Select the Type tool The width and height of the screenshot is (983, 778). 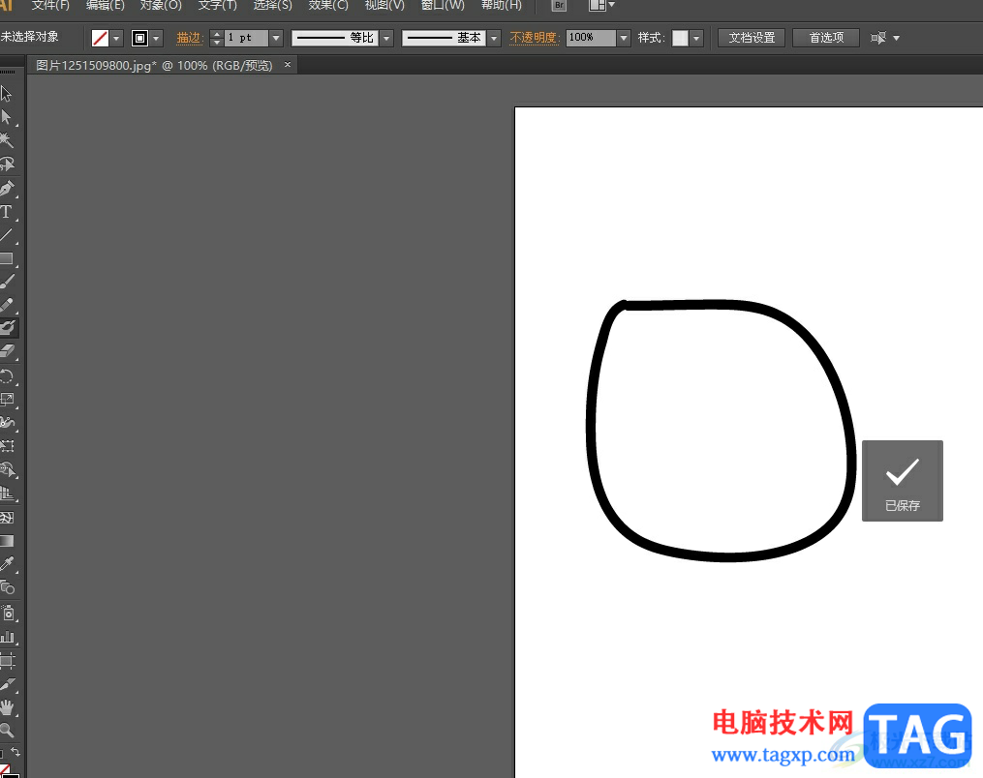tap(7, 212)
